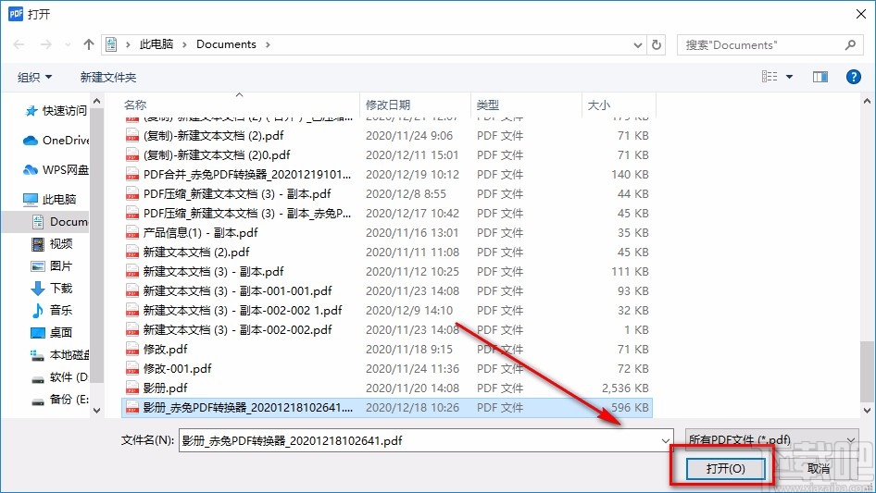Select file (复制)-新建文本文档 (2)0.pdf
This screenshot has height=493, width=876.
[386, 154]
